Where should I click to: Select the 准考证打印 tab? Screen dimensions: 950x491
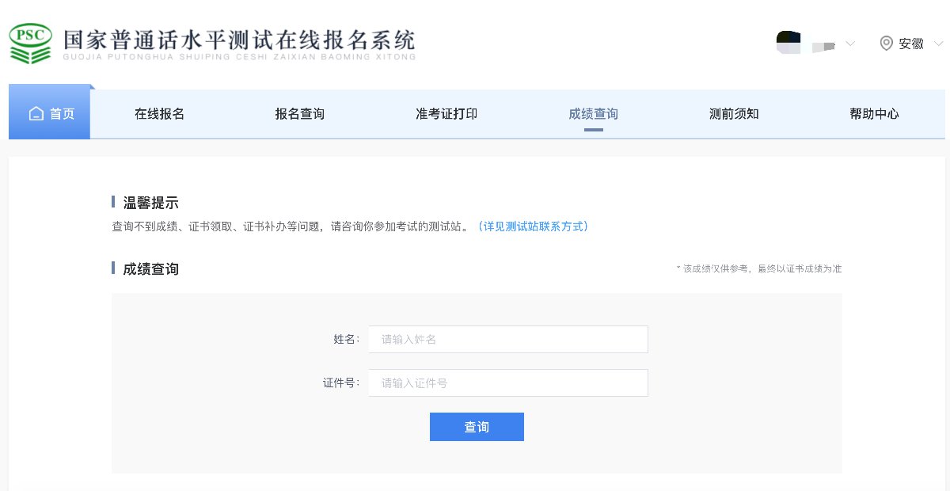446,114
